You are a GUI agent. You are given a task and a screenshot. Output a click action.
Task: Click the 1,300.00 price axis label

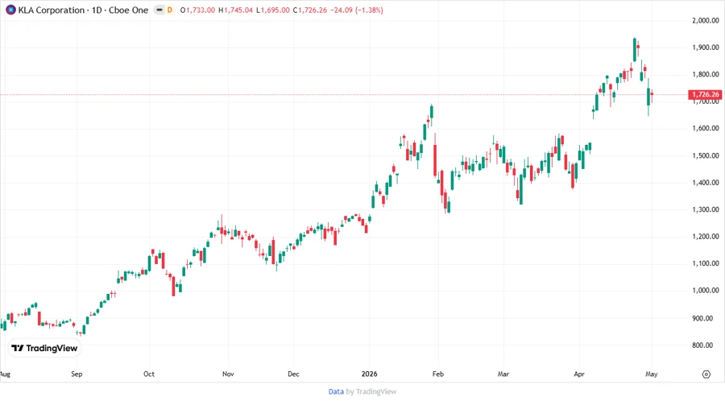(x=706, y=209)
